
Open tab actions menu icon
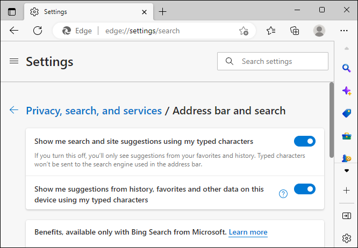[12, 12]
